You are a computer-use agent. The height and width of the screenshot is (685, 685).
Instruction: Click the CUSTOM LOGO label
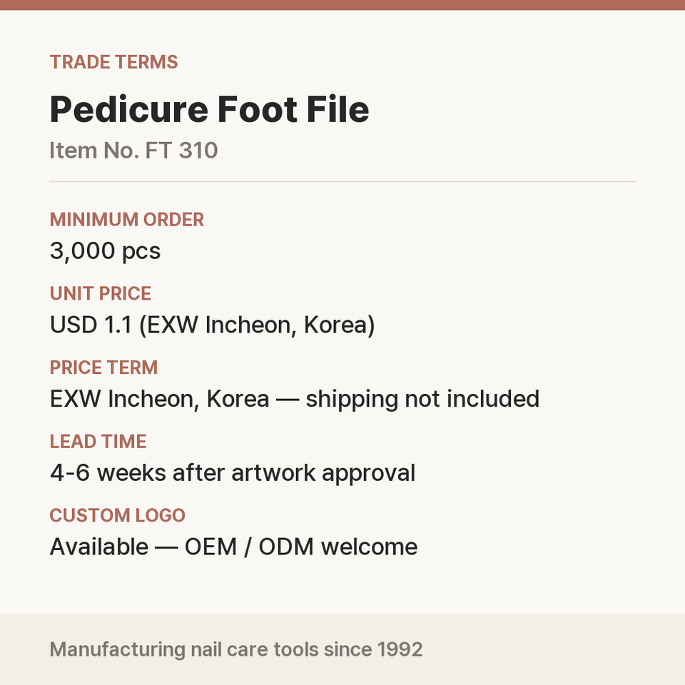[118, 515]
